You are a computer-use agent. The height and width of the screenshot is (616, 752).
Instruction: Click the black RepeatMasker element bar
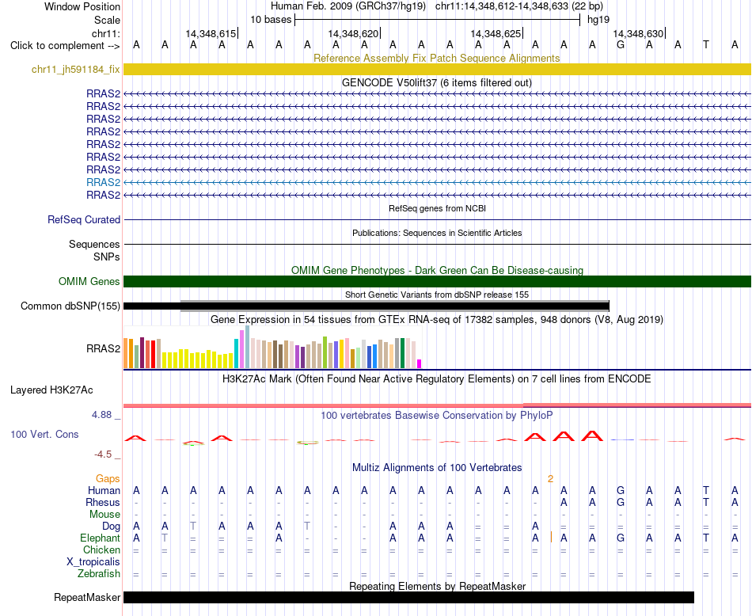tap(408, 597)
